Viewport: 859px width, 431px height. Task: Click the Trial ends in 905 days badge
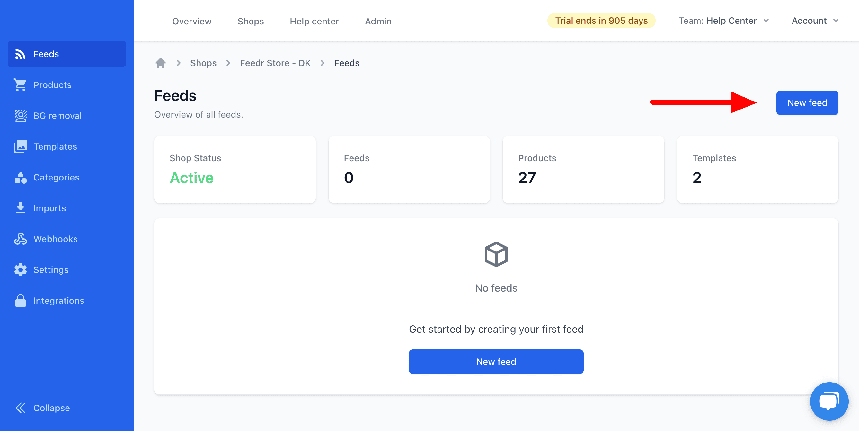601,21
